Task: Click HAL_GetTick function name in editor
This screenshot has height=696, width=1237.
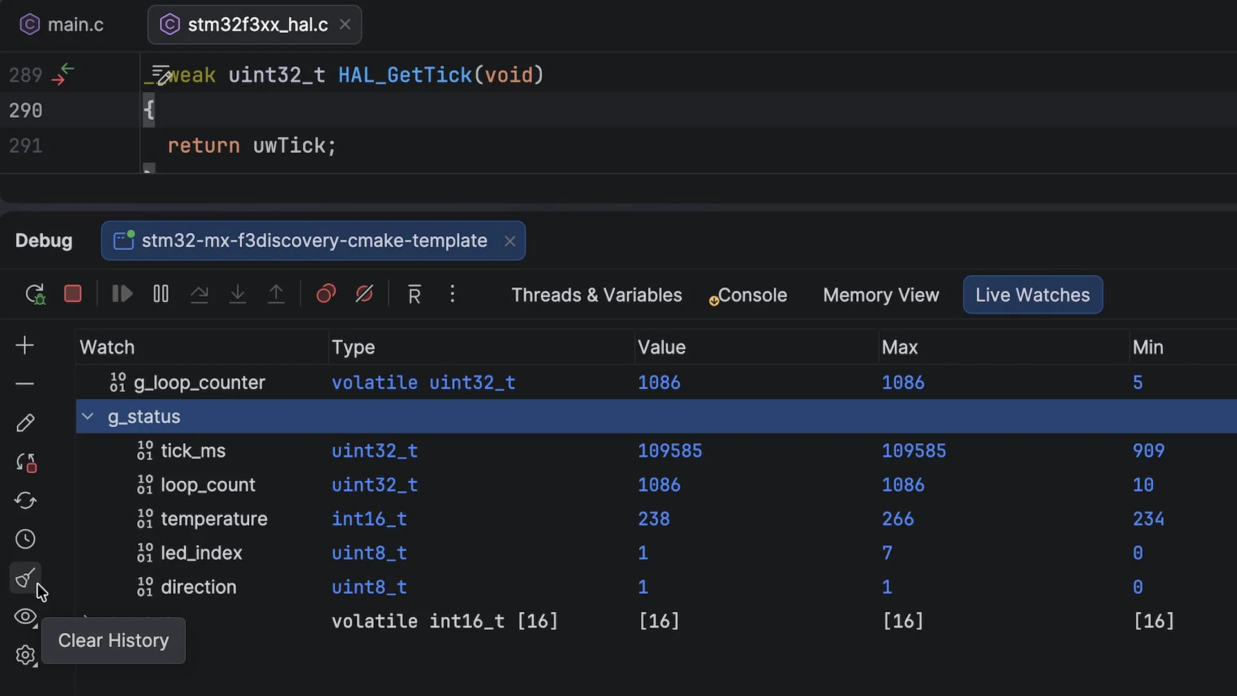Action: pos(405,75)
